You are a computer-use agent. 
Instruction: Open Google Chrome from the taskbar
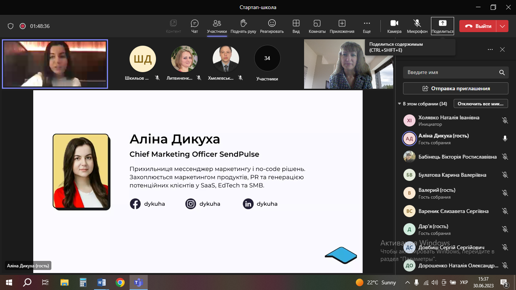click(120, 282)
